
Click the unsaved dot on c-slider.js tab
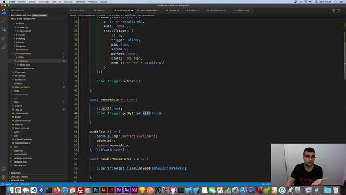pyautogui.click(x=132, y=10)
